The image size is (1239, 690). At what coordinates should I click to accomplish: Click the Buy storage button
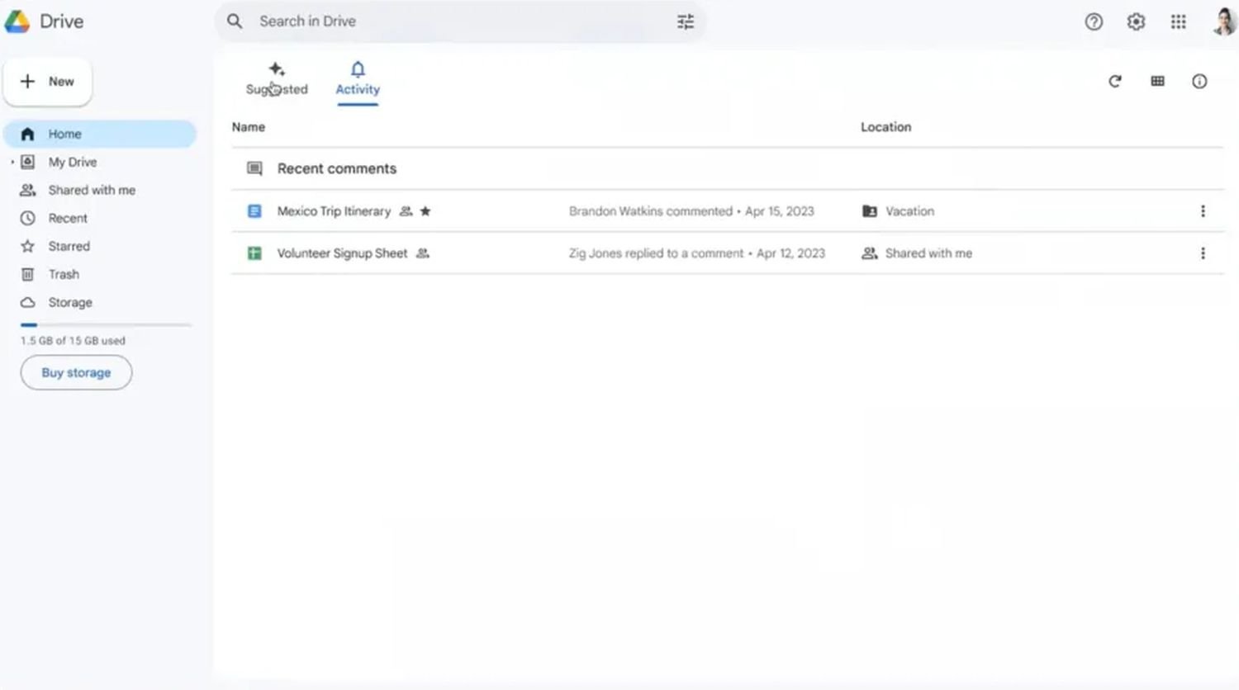click(x=76, y=373)
